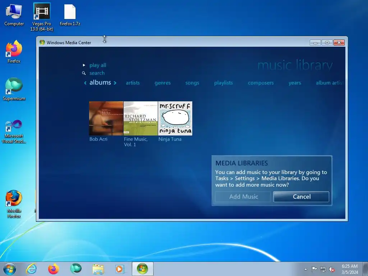Screen dimensions: 368x276
Task: Maximize the Windows Media Center window
Action: (327, 43)
